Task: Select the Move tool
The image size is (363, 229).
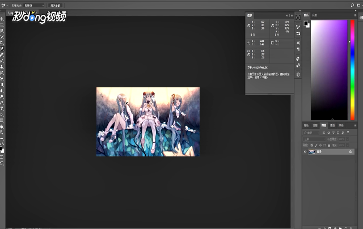Action: [x=2, y=19]
